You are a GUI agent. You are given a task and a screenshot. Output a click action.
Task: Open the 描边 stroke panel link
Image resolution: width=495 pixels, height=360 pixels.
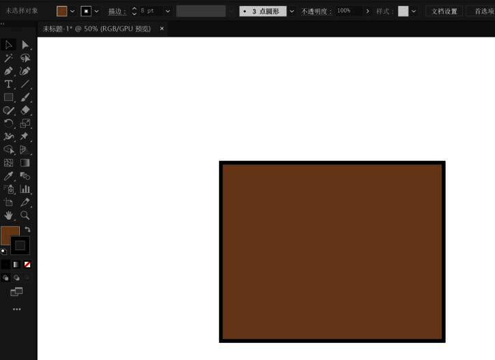[x=117, y=12]
